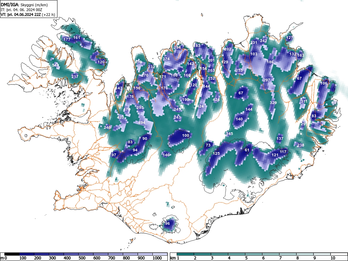Click the '106' visibility value on the map

pos(324,83)
